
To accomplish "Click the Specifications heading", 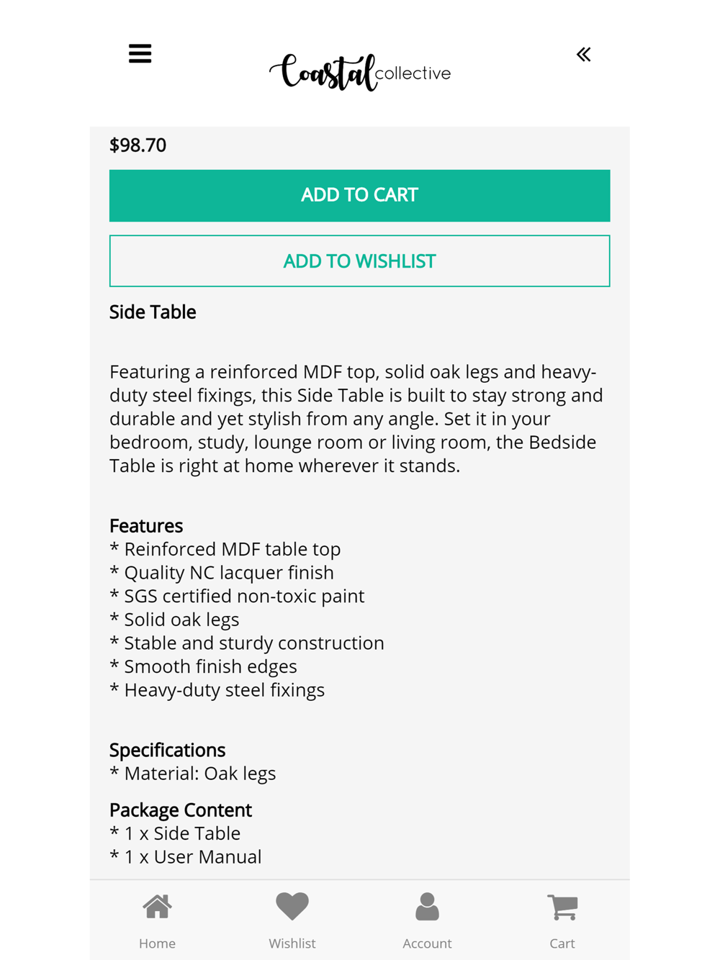I will 168,751.
